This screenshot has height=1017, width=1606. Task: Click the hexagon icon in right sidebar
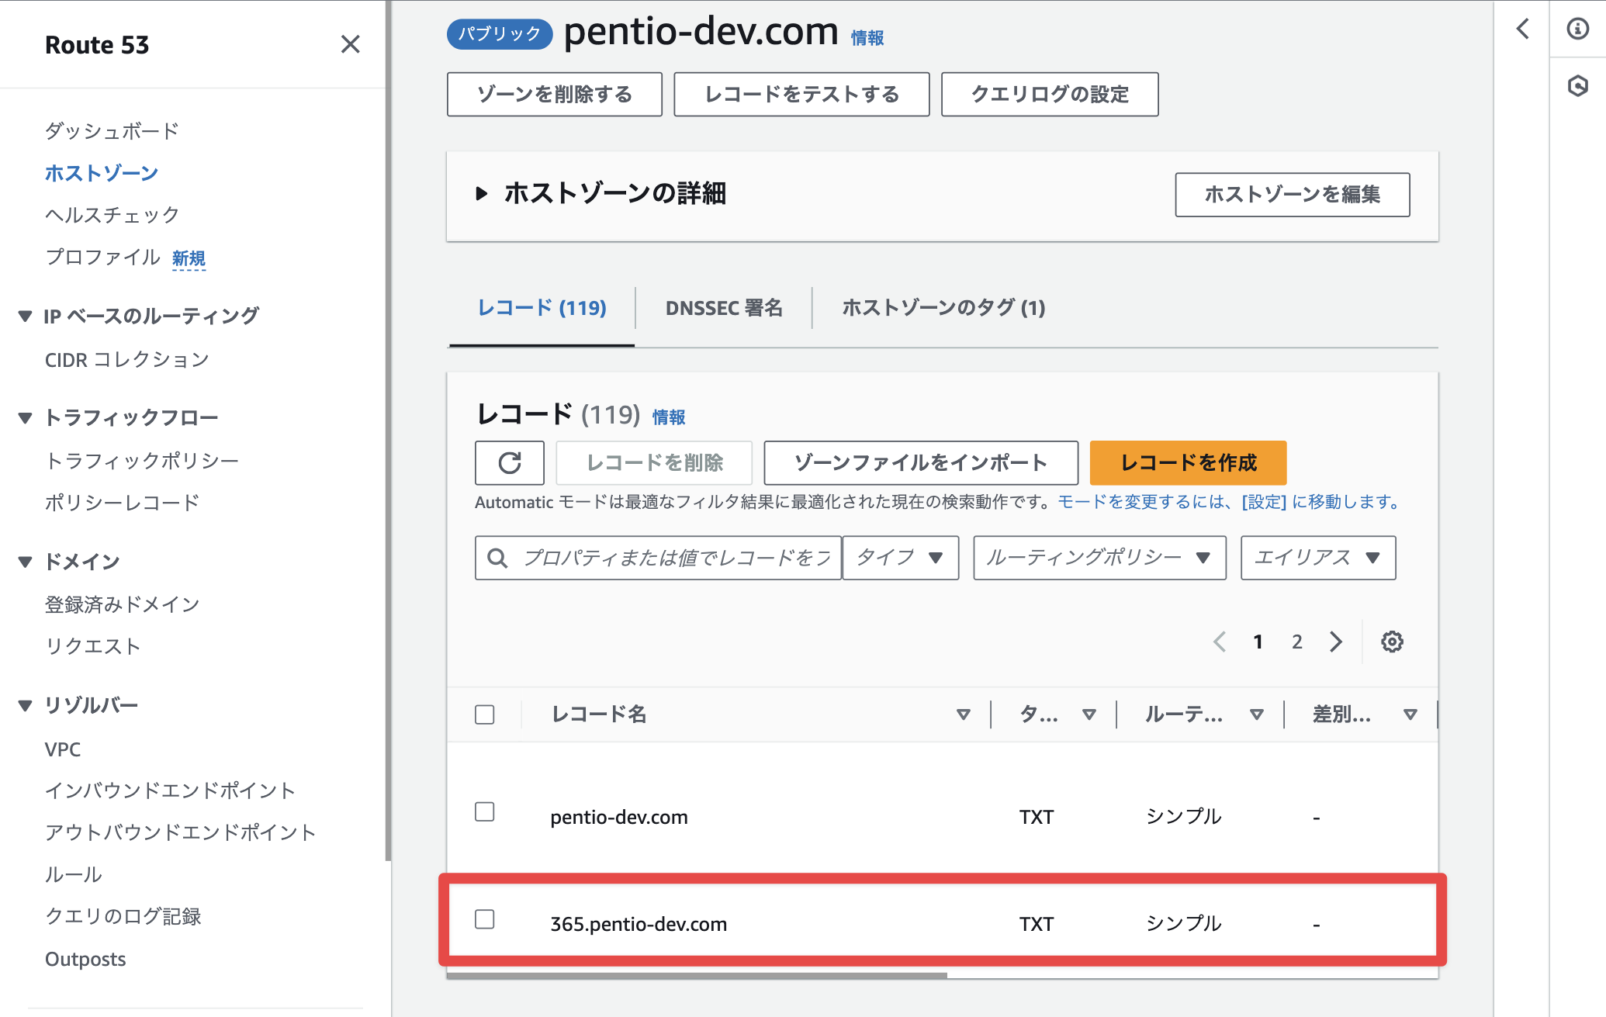1577,85
